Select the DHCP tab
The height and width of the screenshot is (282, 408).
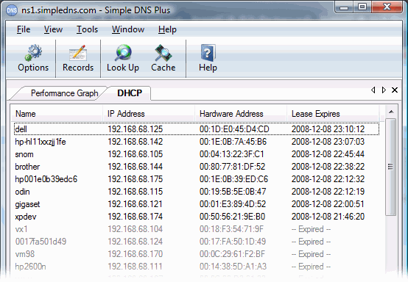point(130,93)
